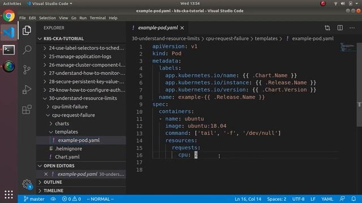Image resolution: width=362 pixels, height=203 pixels.
Task: Open the View menu
Action: 63,18
